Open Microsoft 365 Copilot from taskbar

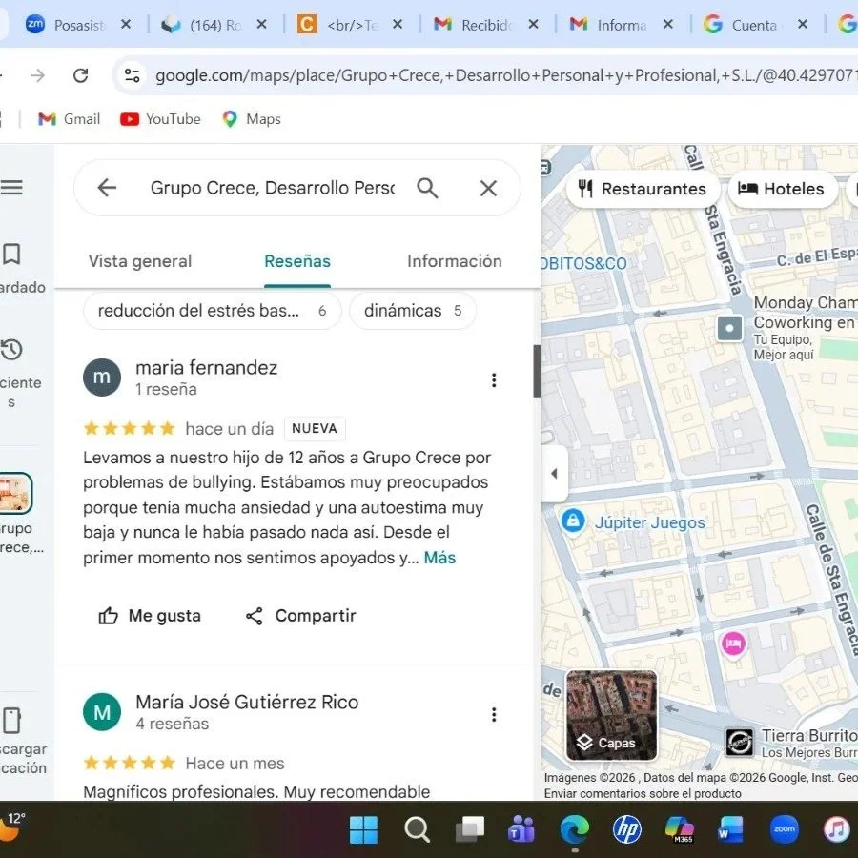pyautogui.click(x=679, y=829)
